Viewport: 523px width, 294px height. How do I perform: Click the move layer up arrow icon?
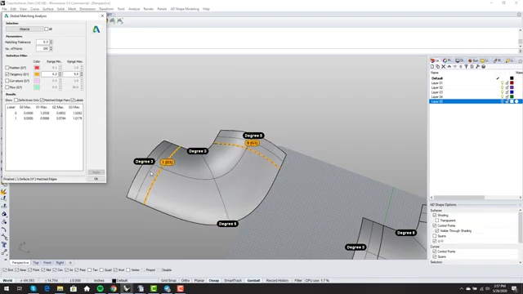(x=449, y=67)
